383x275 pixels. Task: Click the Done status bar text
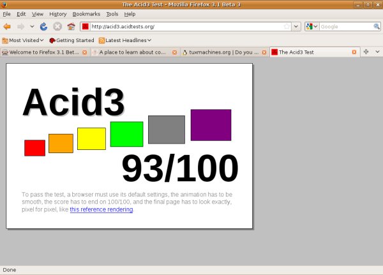(10, 270)
